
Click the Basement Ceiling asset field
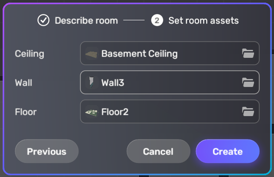[x=164, y=54]
